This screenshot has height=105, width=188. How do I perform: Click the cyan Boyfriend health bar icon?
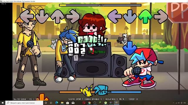coord(102,90)
